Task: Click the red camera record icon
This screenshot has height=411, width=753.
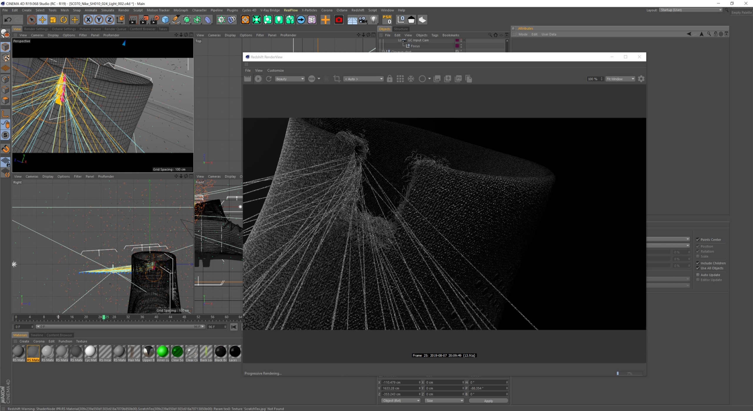Action: [x=339, y=20]
